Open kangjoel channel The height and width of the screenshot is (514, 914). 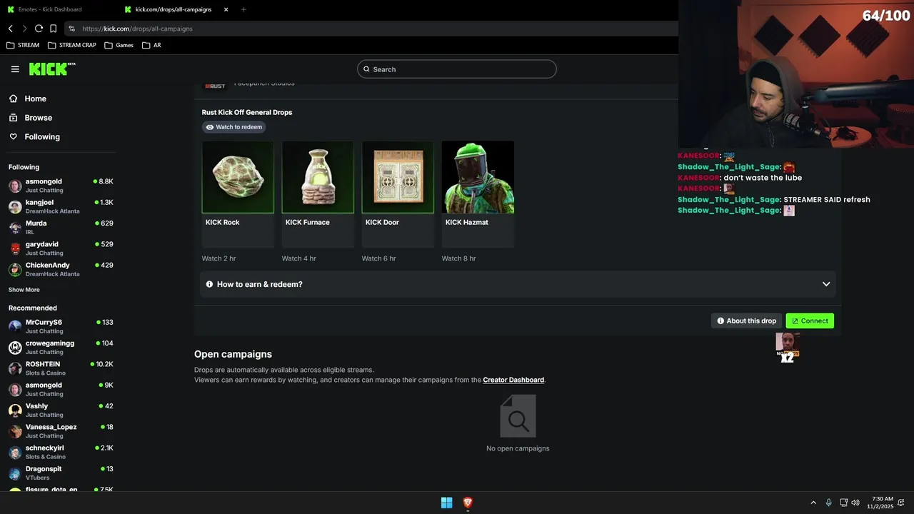[x=61, y=206]
